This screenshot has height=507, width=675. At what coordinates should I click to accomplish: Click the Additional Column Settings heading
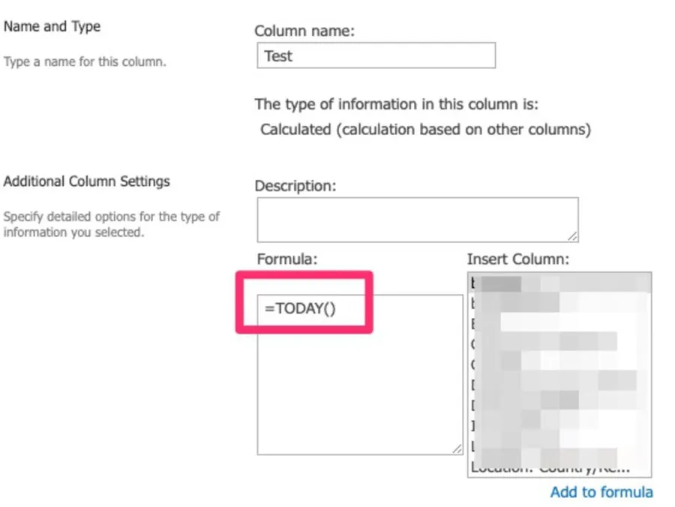click(x=87, y=181)
